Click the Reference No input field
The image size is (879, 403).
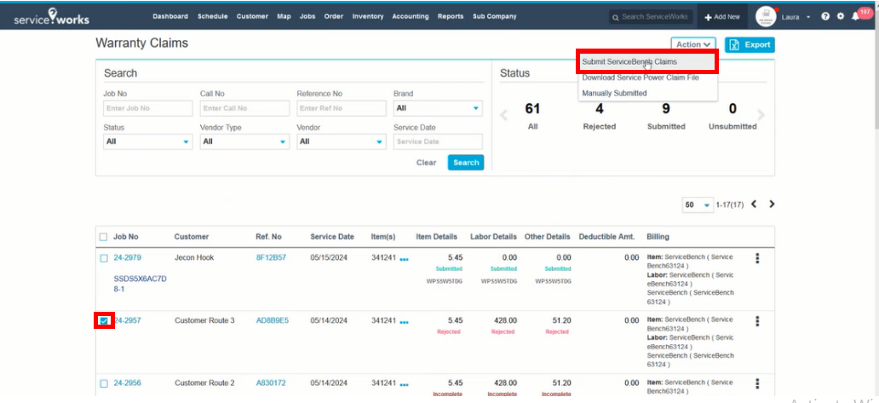coord(342,108)
